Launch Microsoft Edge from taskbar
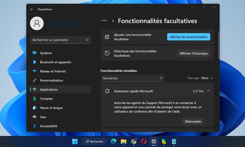245x147 pixels. click(114, 141)
